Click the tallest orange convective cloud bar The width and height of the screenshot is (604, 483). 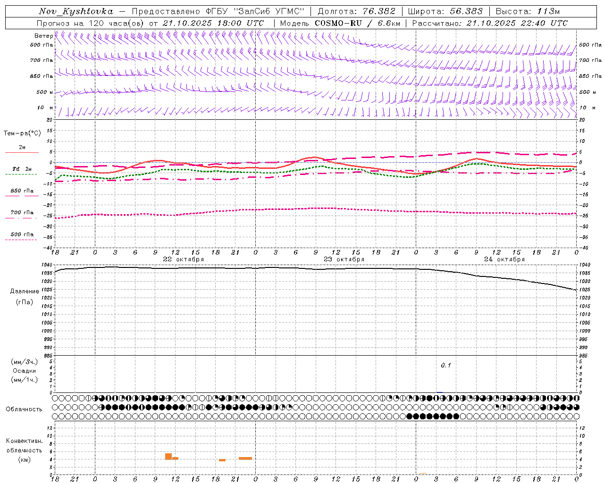point(168,456)
